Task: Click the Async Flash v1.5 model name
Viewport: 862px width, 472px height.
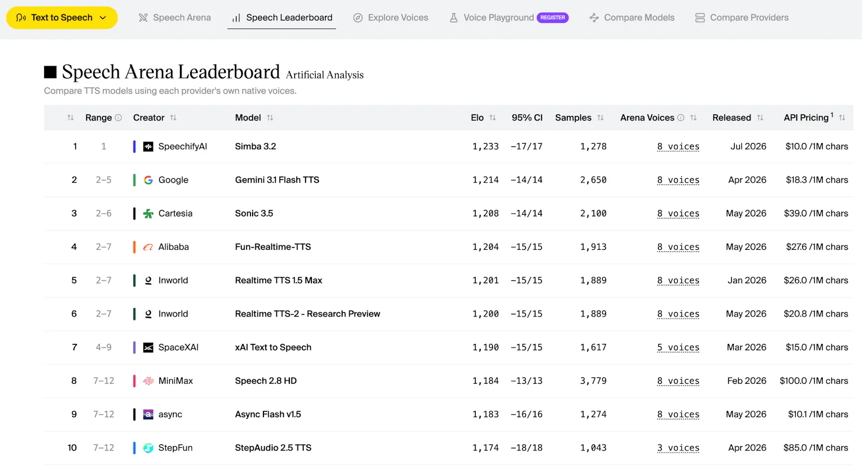Action: click(268, 414)
